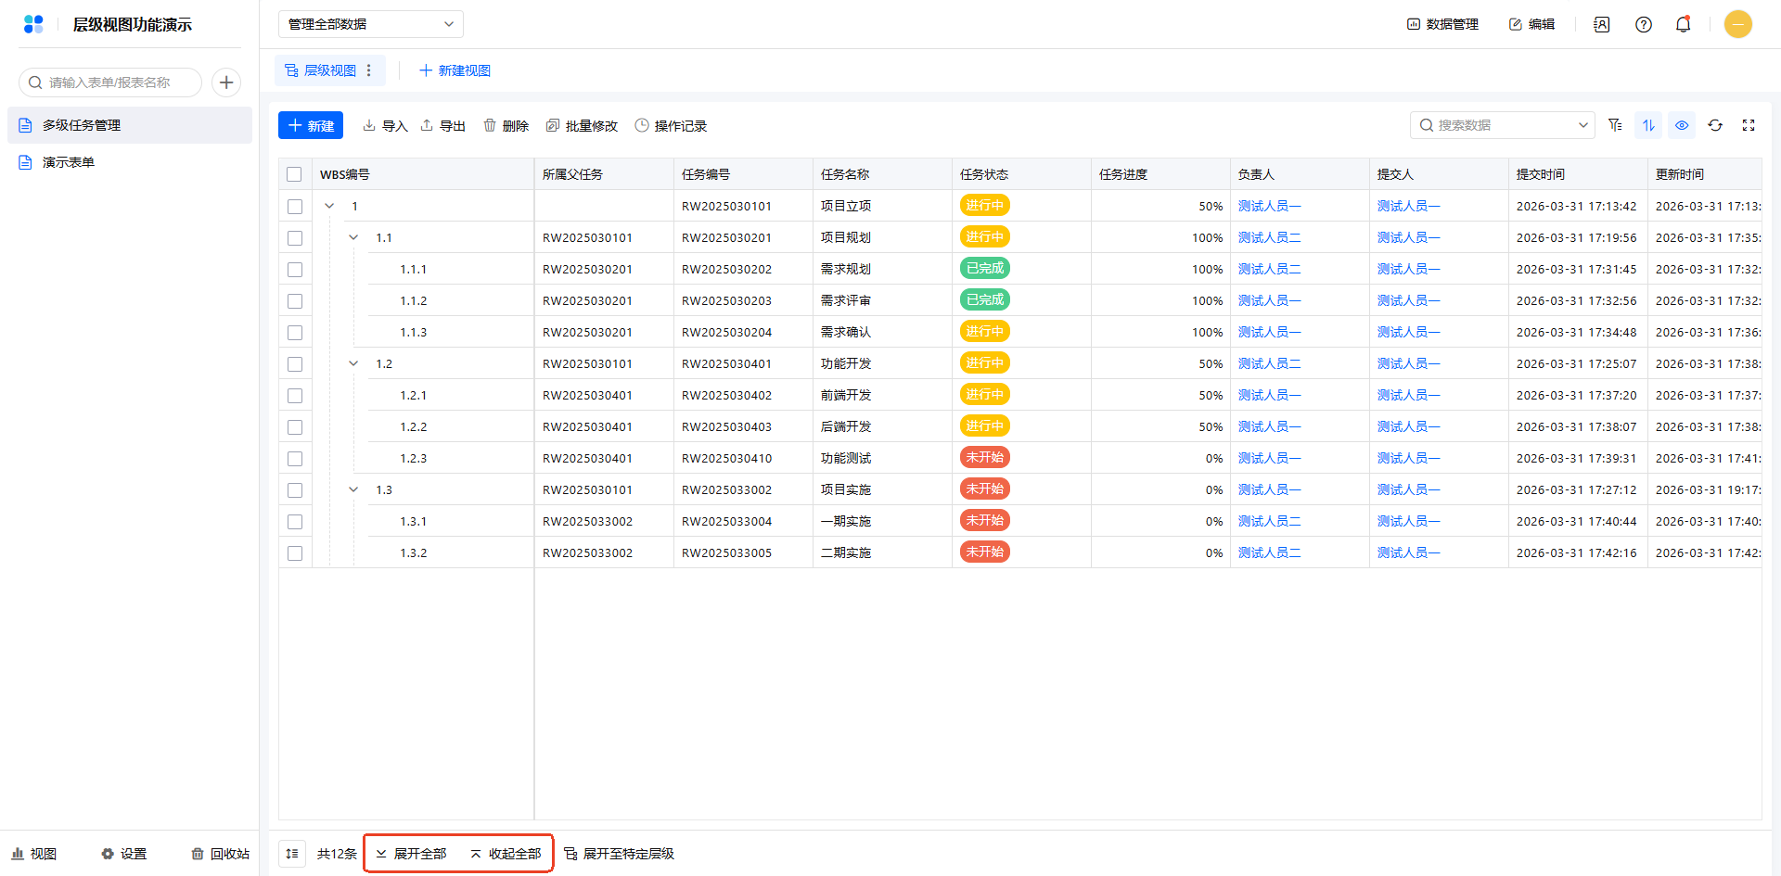Image resolution: width=1781 pixels, height=876 pixels.
Task: Open 演示表单 in the sidebar
Action: point(69,162)
